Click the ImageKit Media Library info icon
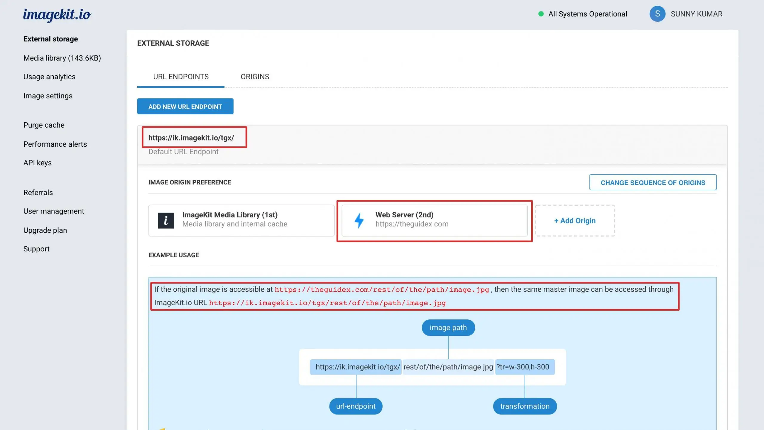Image resolution: width=764 pixels, height=430 pixels. [x=166, y=220]
